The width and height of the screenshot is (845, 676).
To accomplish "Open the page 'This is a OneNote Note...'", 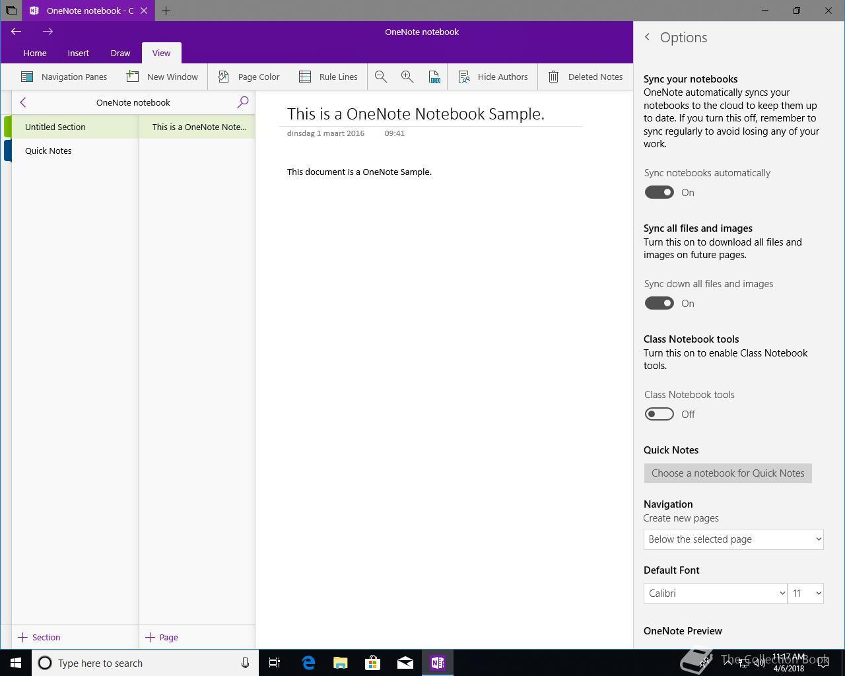I will click(197, 127).
